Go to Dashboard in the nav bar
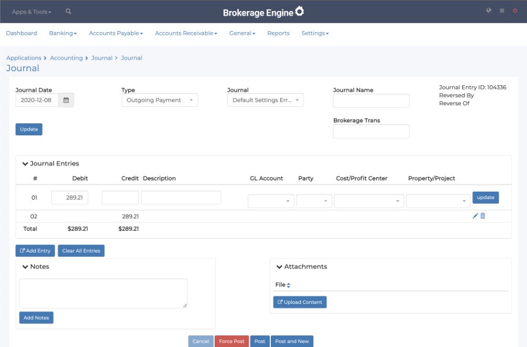 pyautogui.click(x=22, y=33)
